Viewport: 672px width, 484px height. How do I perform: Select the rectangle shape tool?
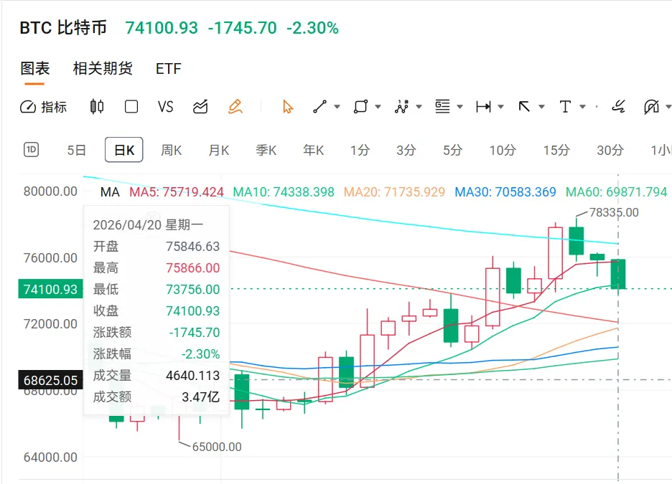pyautogui.click(x=360, y=107)
